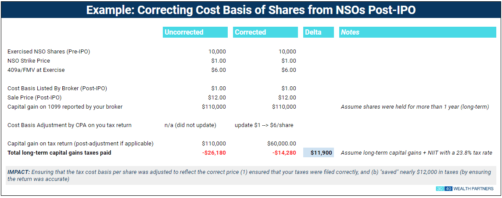
Task: Select Total long-term capital gains taxes paid
Action: pyautogui.click(x=59, y=152)
